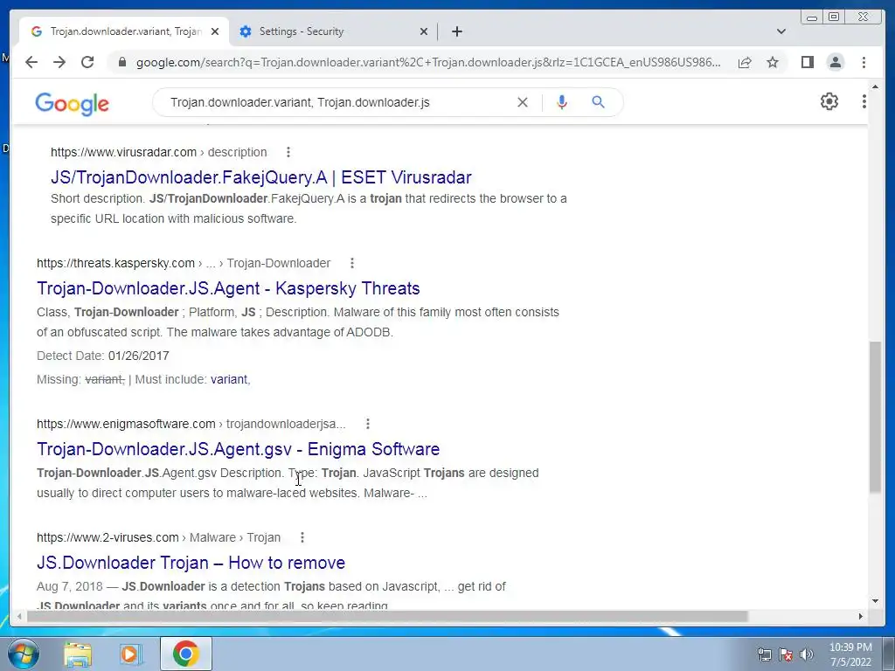
Task: Click the scroll left arrow
Action: 19,616
